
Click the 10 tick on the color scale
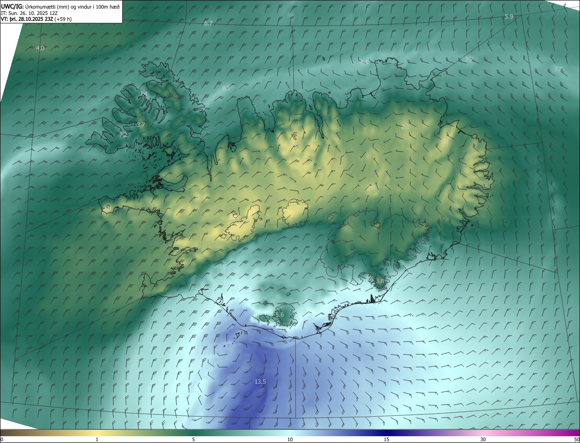[290, 439]
